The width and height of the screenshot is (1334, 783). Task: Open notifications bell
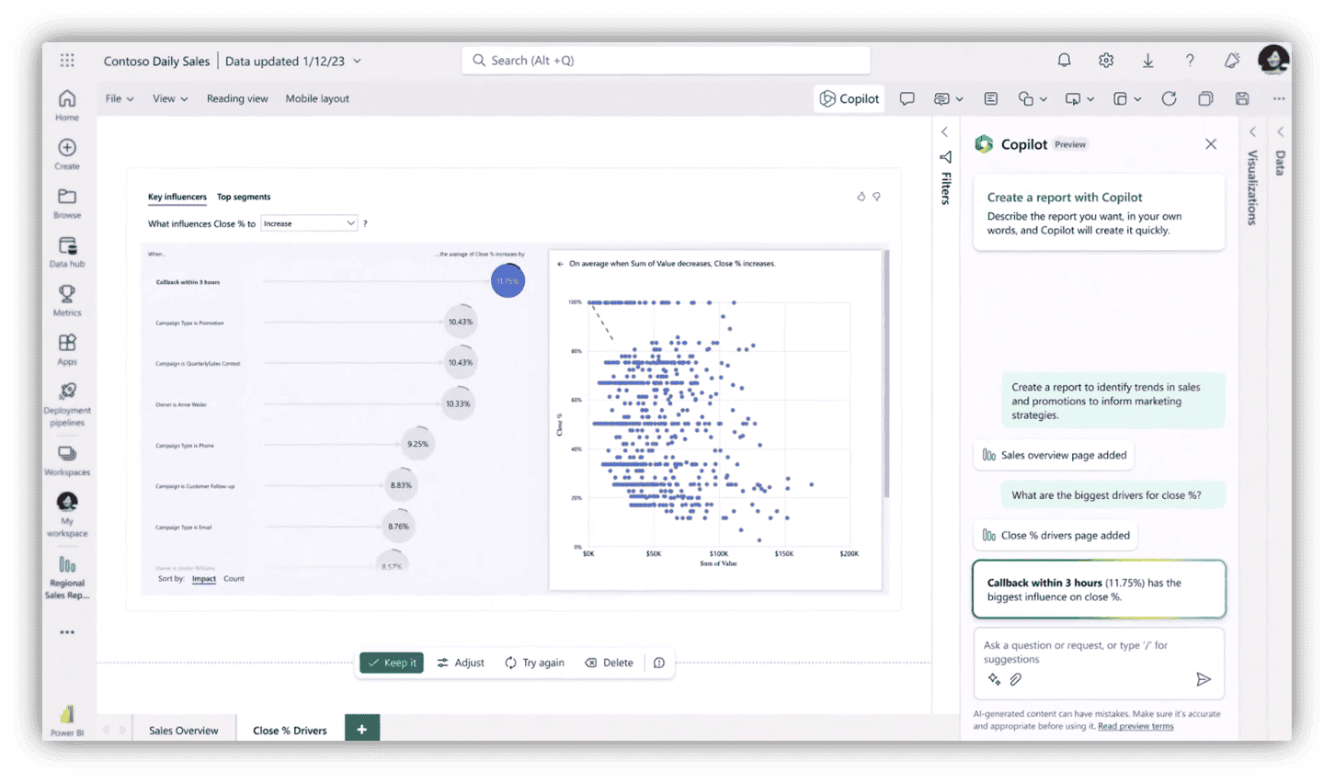(x=1064, y=61)
